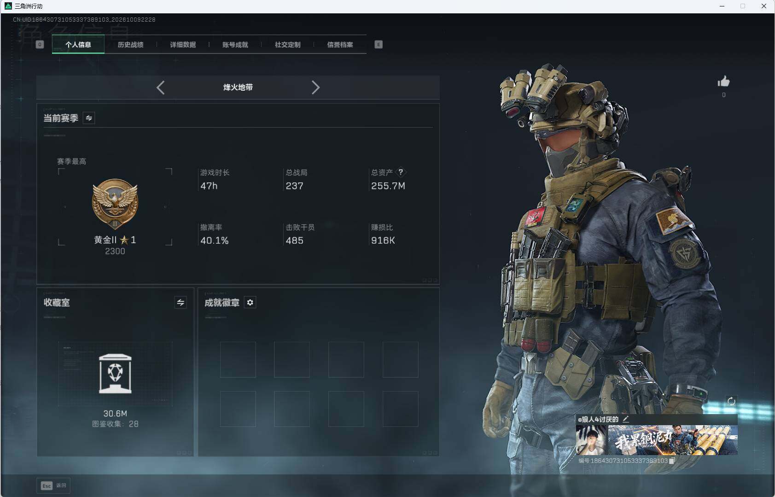Switch to previous game mode with left chevron
The image size is (775, 497).
pyautogui.click(x=160, y=88)
